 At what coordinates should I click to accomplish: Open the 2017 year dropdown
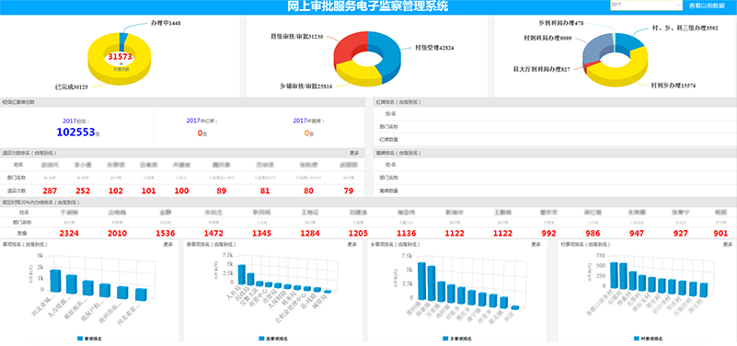click(x=646, y=6)
